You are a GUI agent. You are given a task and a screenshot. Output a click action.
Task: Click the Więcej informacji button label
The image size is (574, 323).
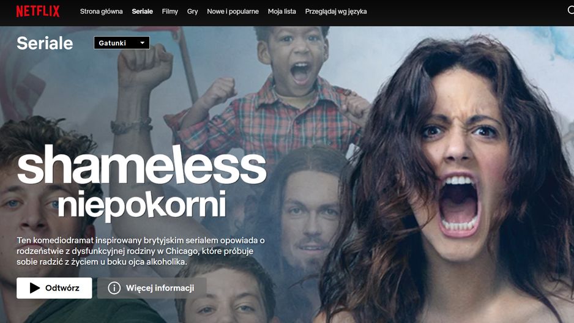click(x=160, y=288)
